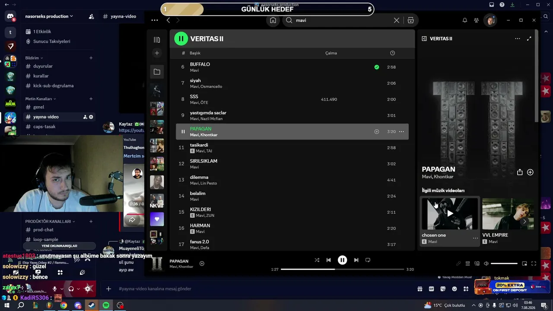Enter Spotify full screen mode
The image size is (553, 311).
coord(534,263)
